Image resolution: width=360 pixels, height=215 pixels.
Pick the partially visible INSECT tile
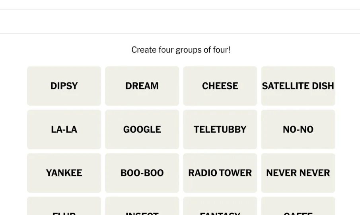[142, 207]
